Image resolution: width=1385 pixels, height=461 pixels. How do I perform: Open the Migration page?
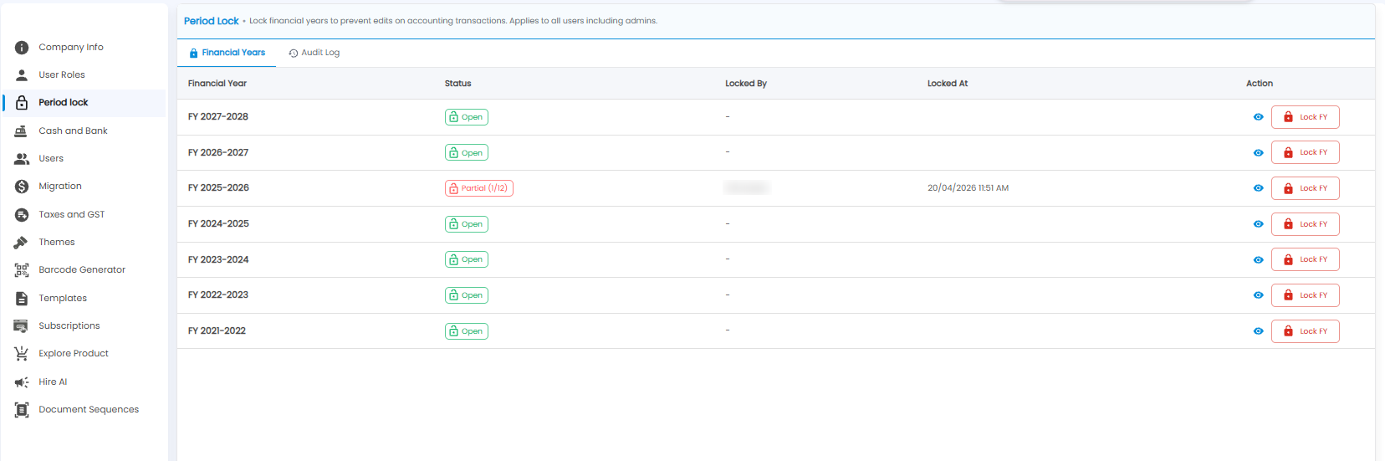[x=60, y=187]
